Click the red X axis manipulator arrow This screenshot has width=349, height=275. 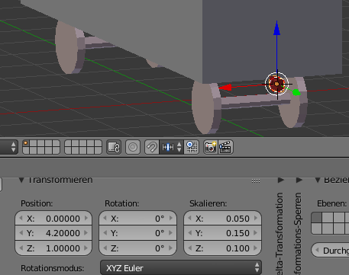pyautogui.click(x=225, y=88)
